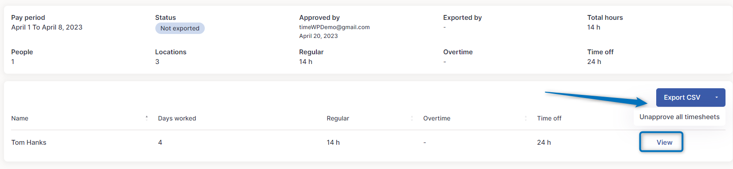Click the Not exported status badge
Viewport: 733px width, 169px height.
[180, 28]
